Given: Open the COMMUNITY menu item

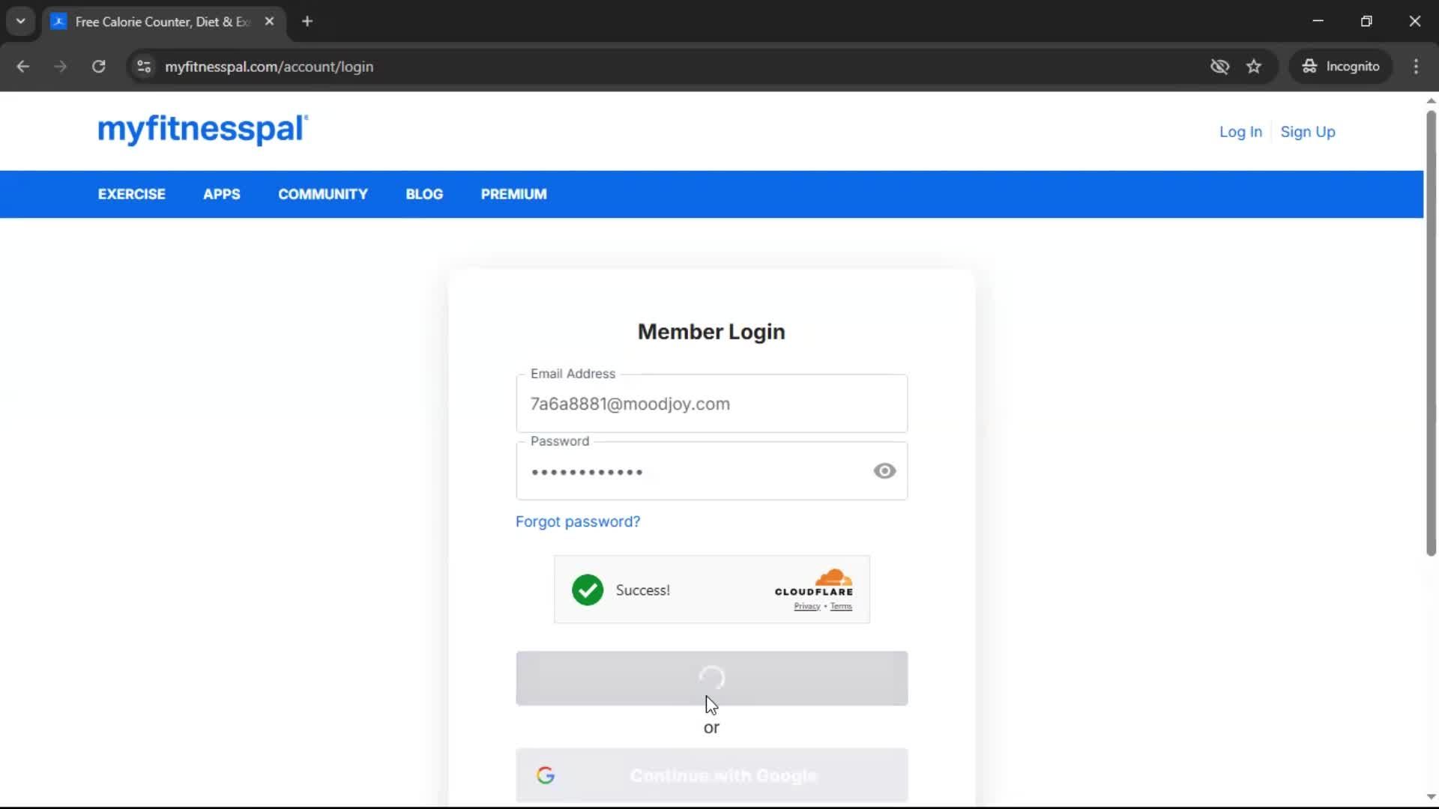Looking at the screenshot, I should click(323, 194).
